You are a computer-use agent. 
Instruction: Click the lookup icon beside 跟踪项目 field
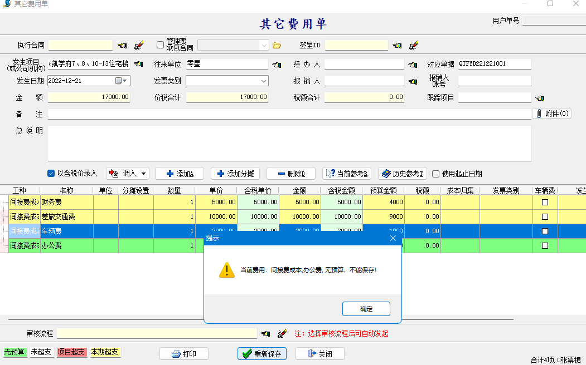click(539, 98)
